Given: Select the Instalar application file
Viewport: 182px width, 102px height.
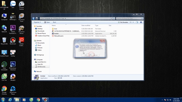Looking at the screenshot, I should point(84,33).
